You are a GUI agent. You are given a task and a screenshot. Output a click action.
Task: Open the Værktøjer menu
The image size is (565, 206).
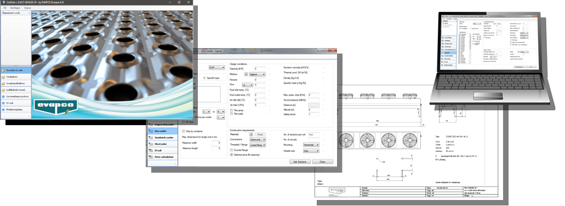point(15,7)
